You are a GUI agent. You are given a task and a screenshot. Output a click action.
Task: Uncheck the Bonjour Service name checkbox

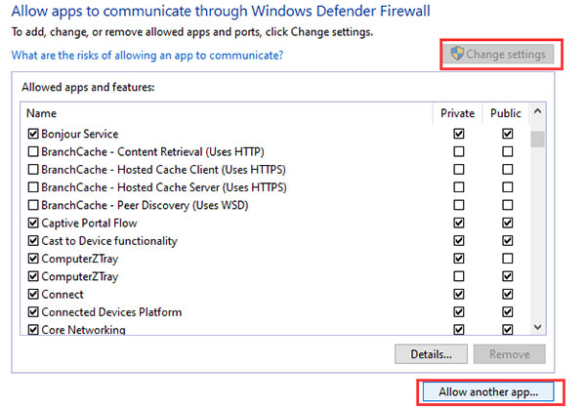click(x=33, y=134)
